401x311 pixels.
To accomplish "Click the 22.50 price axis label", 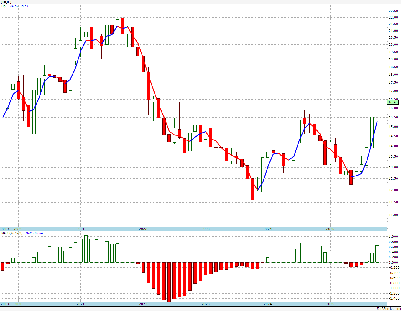I will 393,11.
